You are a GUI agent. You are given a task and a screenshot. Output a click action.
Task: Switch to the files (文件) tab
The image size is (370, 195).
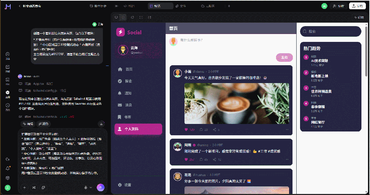[x=180, y=6]
